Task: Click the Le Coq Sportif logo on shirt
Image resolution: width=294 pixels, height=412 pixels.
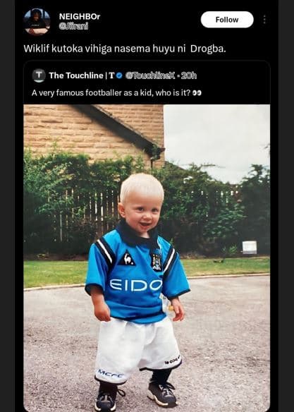Action: pos(126,258)
